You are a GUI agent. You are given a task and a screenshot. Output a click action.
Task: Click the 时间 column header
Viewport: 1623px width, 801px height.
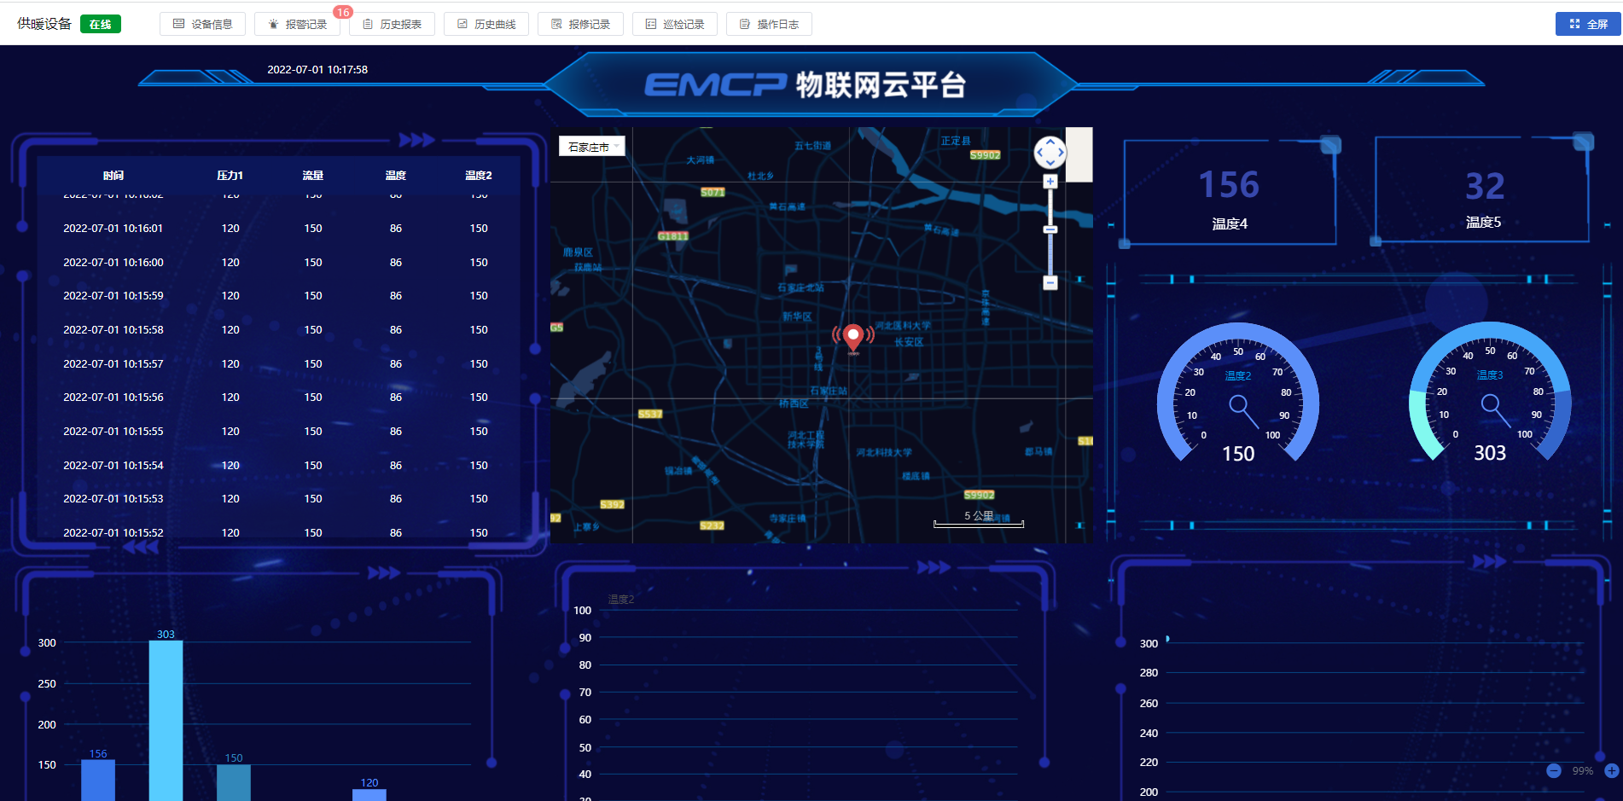coord(113,175)
